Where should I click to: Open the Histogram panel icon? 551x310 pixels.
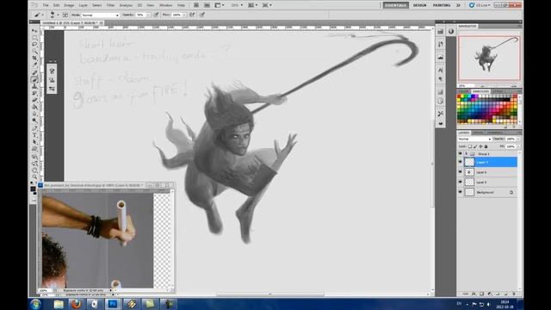tap(440, 57)
